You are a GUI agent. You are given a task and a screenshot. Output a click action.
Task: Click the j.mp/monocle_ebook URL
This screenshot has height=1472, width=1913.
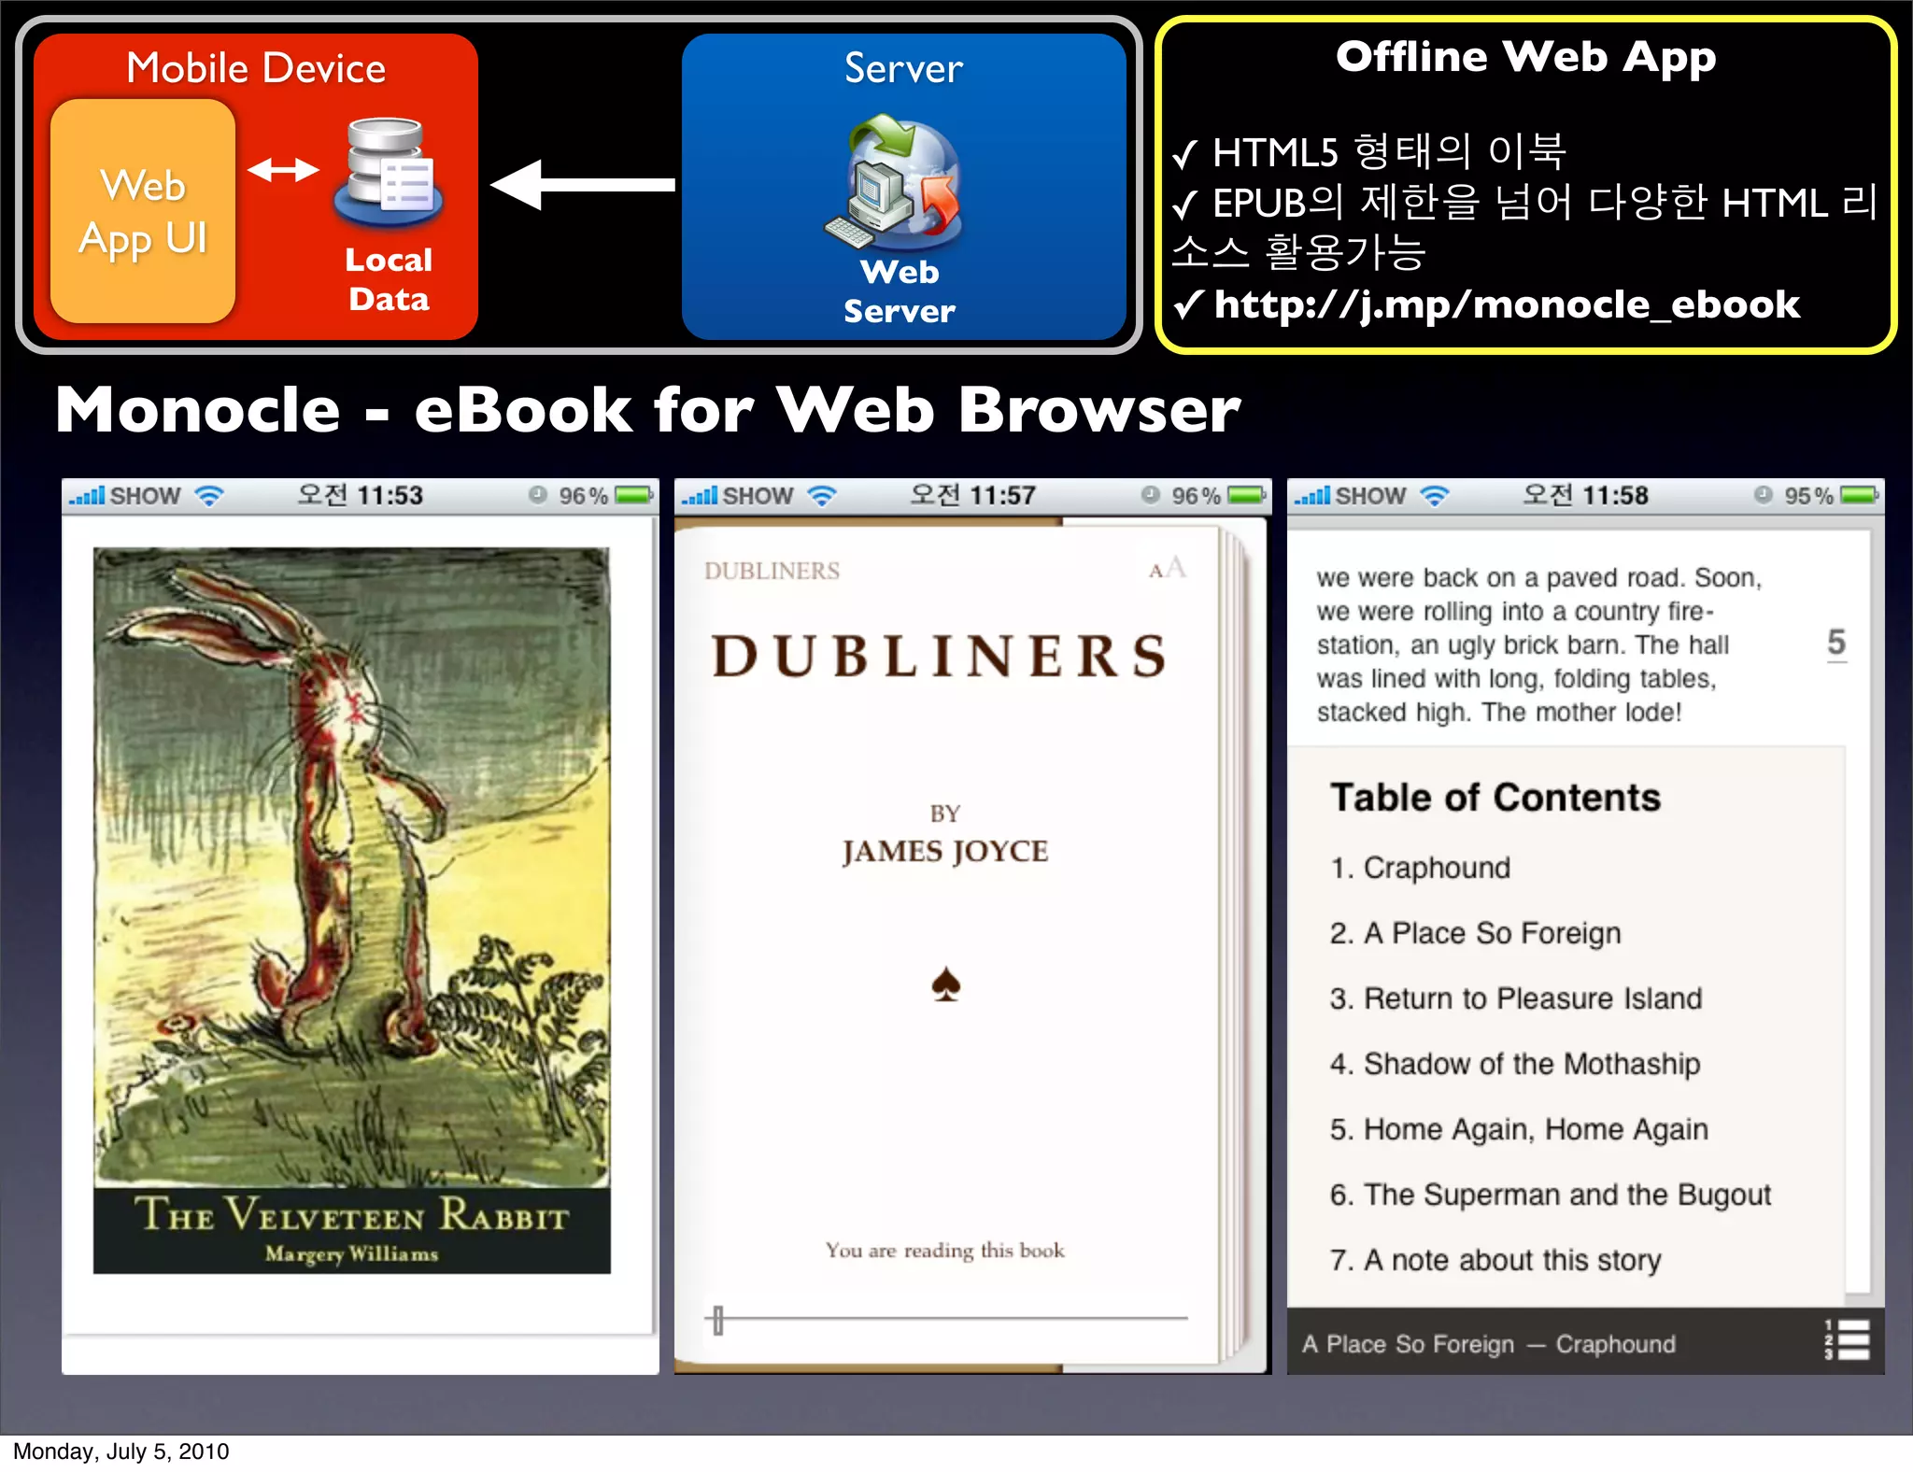tap(1506, 304)
